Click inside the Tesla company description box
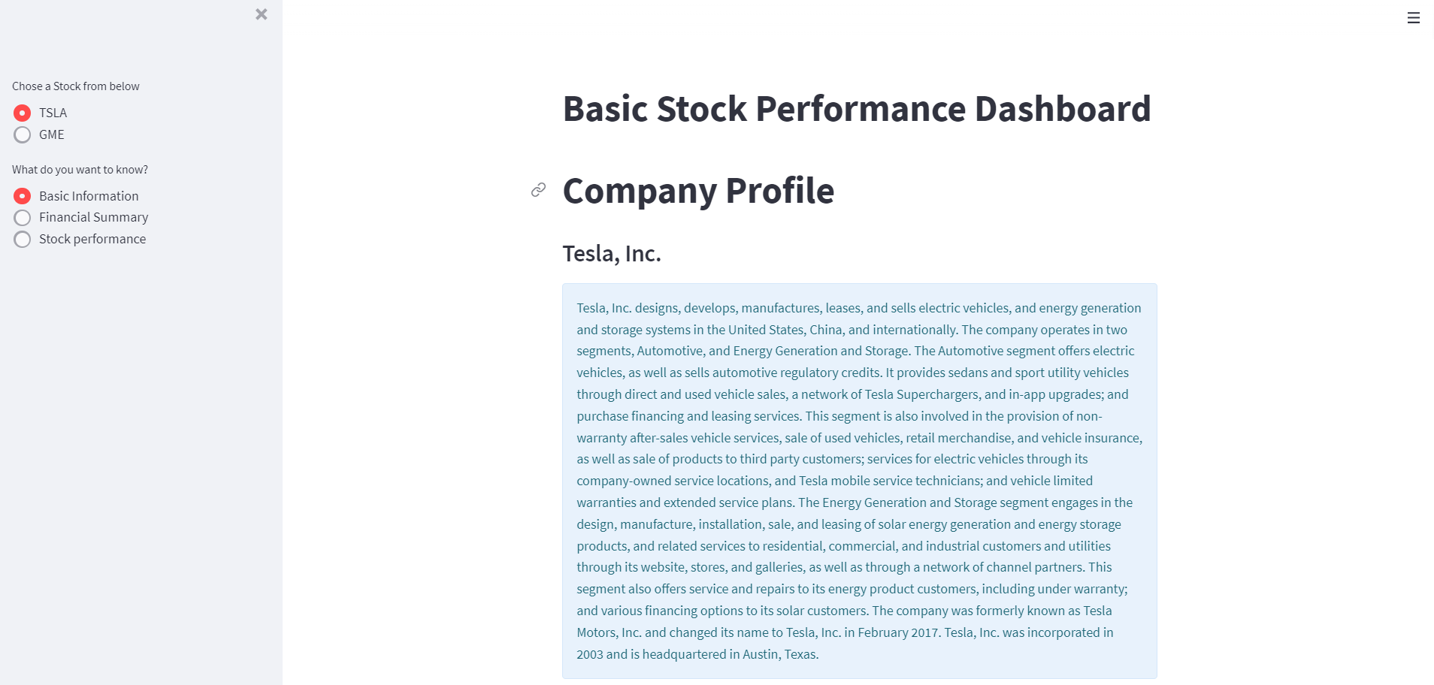Image resolution: width=1434 pixels, height=685 pixels. coord(858,481)
